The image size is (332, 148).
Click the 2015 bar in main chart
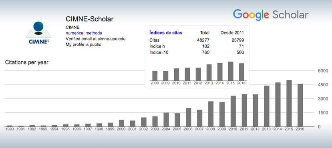(289, 103)
